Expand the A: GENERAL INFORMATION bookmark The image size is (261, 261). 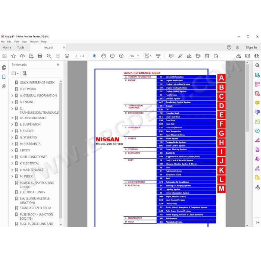pyautogui.click(x=12, y=95)
